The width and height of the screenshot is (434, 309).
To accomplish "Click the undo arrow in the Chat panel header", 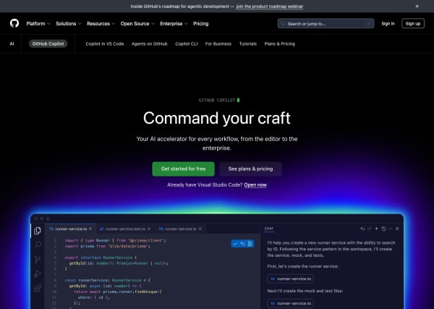I will pyautogui.click(x=362, y=229).
